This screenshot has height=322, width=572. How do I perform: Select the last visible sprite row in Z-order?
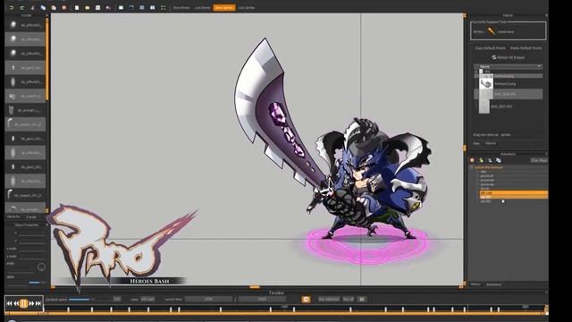pyautogui.click(x=25, y=208)
